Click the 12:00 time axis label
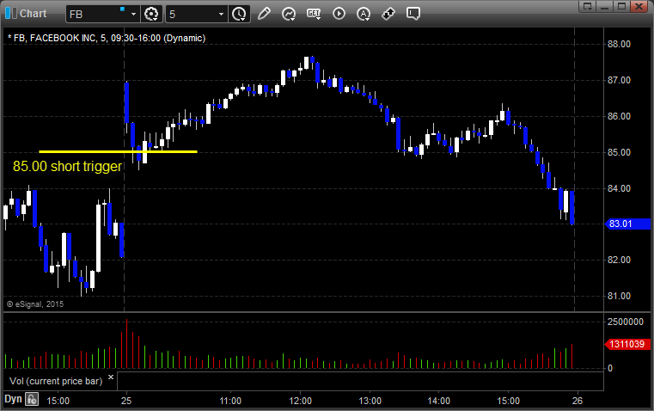This screenshot has height=411, width=654. (x=300, y=401)
